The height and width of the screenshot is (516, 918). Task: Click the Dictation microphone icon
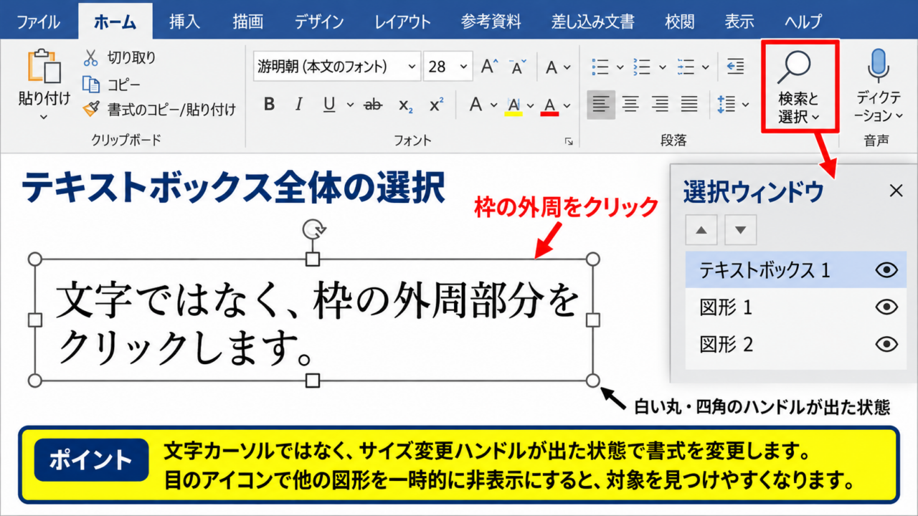pos(879,66)
